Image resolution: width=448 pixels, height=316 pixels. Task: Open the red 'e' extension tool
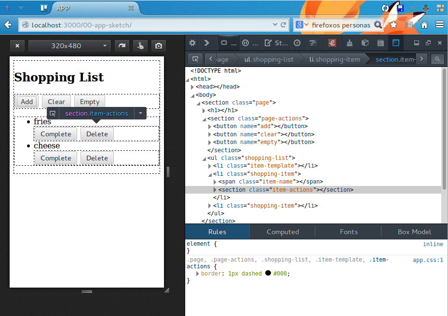click(x=332, y=43)
